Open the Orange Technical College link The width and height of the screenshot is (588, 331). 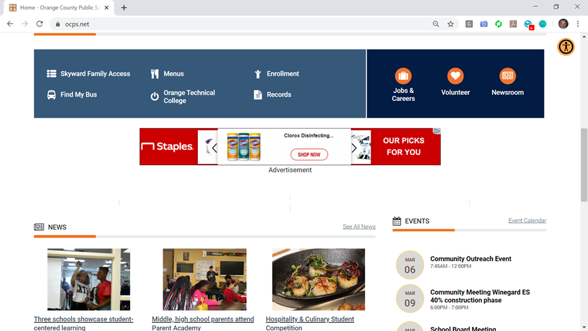click(189, 97)
